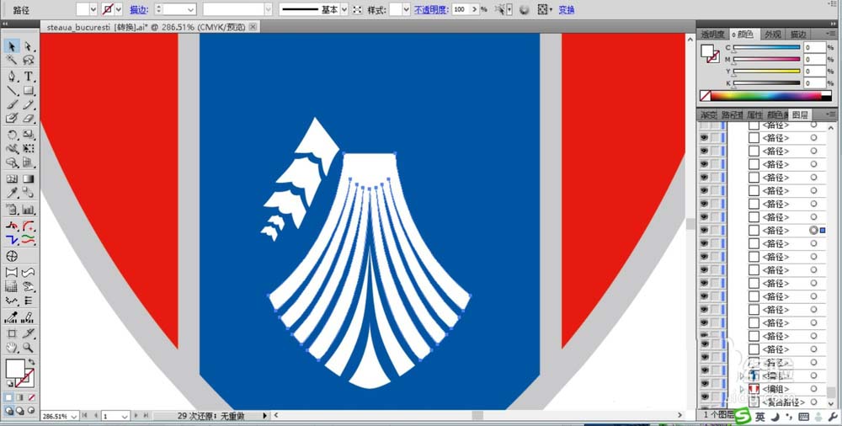This screenshot has width=842, height=426.
Task: Select the Artboard tool
Action: click(x=13, y=333)
